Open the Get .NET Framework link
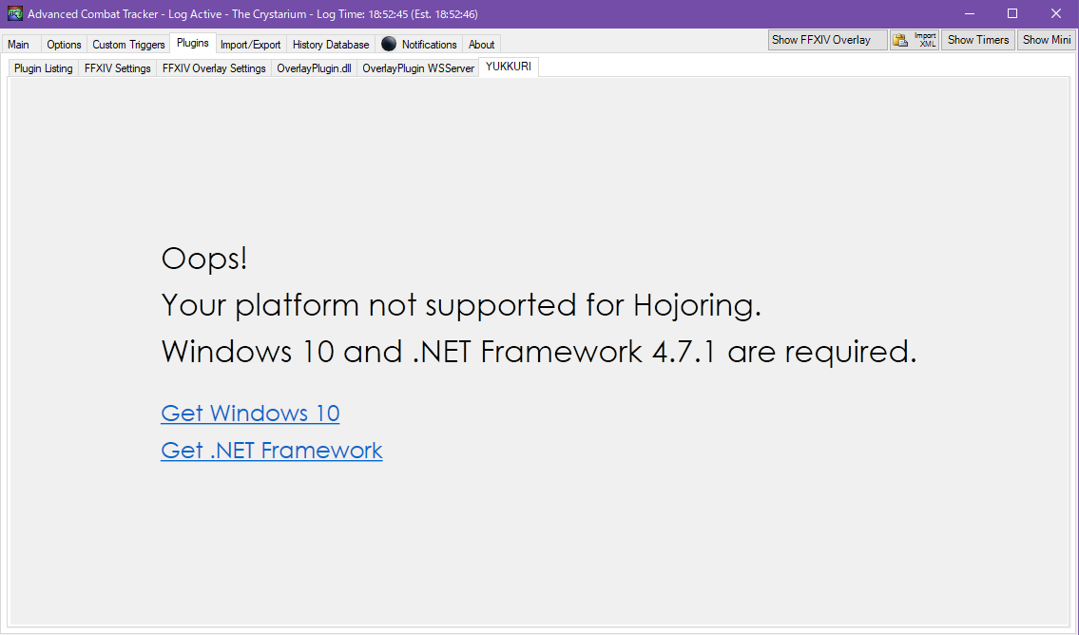The width and height of the screenshot is (1079, 635). (272, 450)
